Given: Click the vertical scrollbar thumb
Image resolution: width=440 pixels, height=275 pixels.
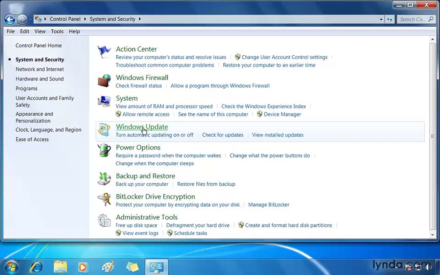Looking at the screenshot, I should point(432,136).
